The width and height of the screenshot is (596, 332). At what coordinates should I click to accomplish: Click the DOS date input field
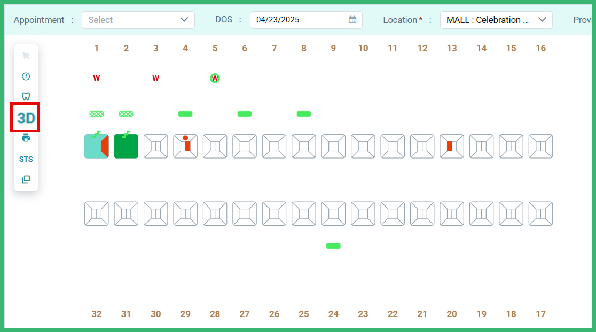pos(299,20)
